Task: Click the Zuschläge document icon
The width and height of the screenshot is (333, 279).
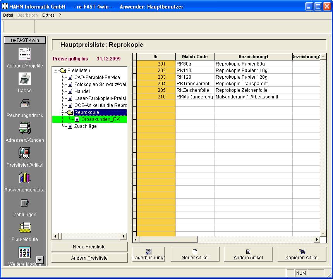Action: (x=70, y=126)
